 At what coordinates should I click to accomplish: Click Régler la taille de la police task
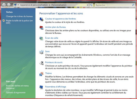[19, 22]
